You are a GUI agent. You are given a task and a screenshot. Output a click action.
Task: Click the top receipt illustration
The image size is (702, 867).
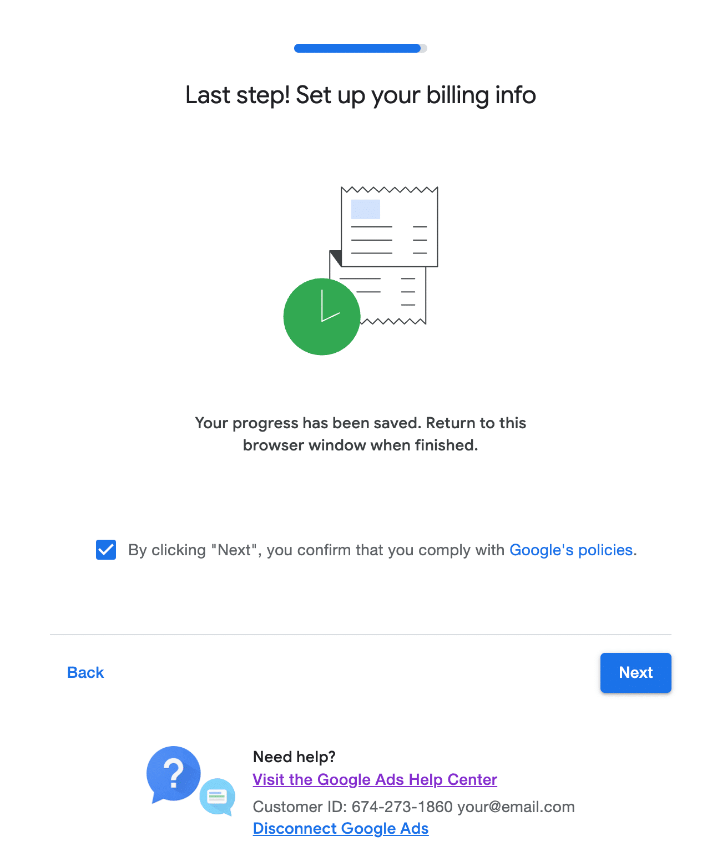point(390,227)
